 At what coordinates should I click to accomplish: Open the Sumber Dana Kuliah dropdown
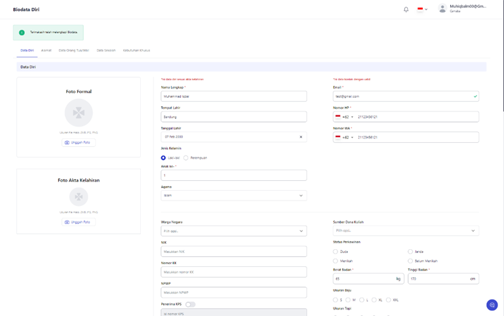pyautogui.click(x=406, y=231)
